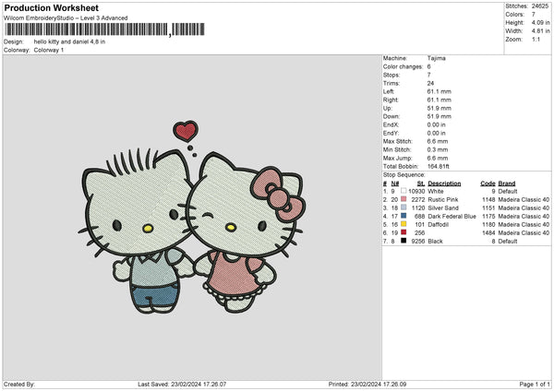
Task: Click the 'Stops:' label
Action: [391, 76]
